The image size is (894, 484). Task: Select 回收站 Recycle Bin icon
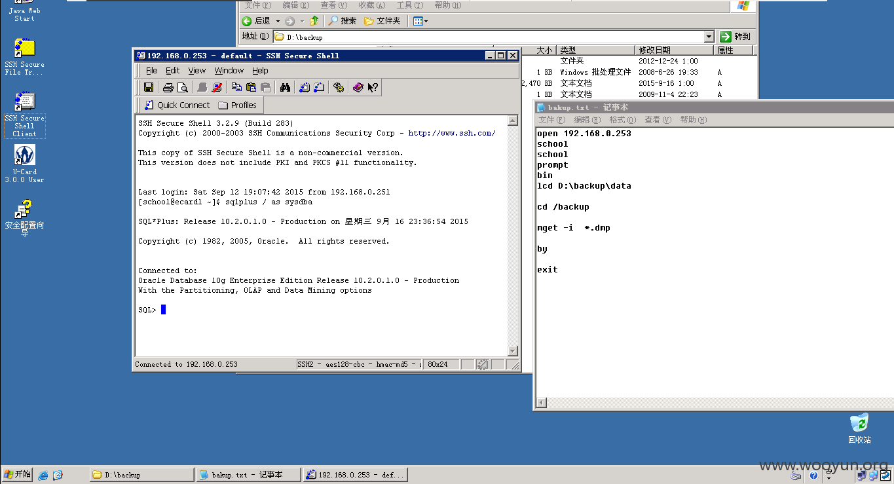859,428
